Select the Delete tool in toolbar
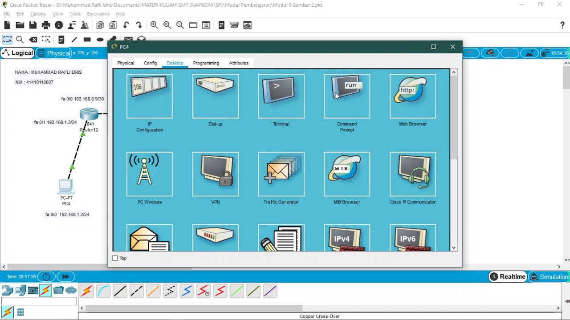 (x=33, y=40)
